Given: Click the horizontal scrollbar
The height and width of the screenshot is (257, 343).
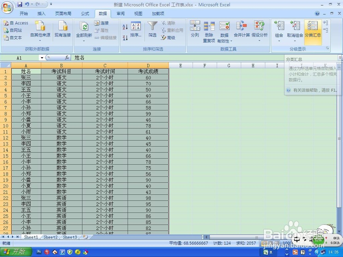Looking at the screenshot, I should click(257, 237).
